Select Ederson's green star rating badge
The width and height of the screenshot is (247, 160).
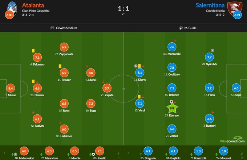coord(172,108)
